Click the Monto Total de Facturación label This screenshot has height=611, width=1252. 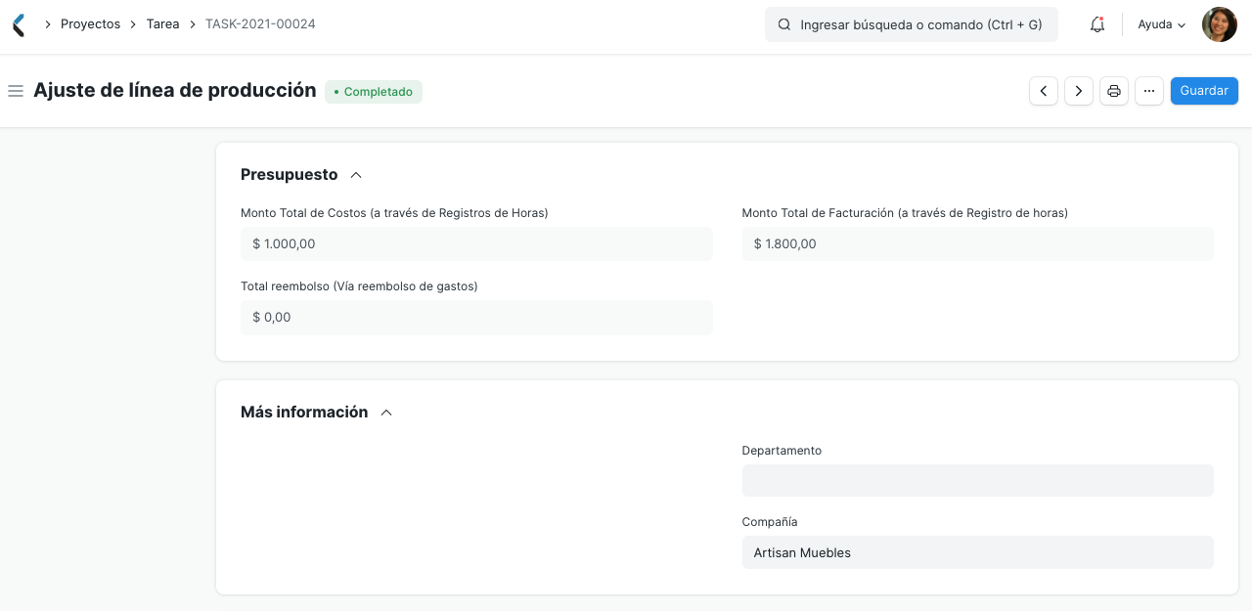pyautogui.click(x=905, y=213)
